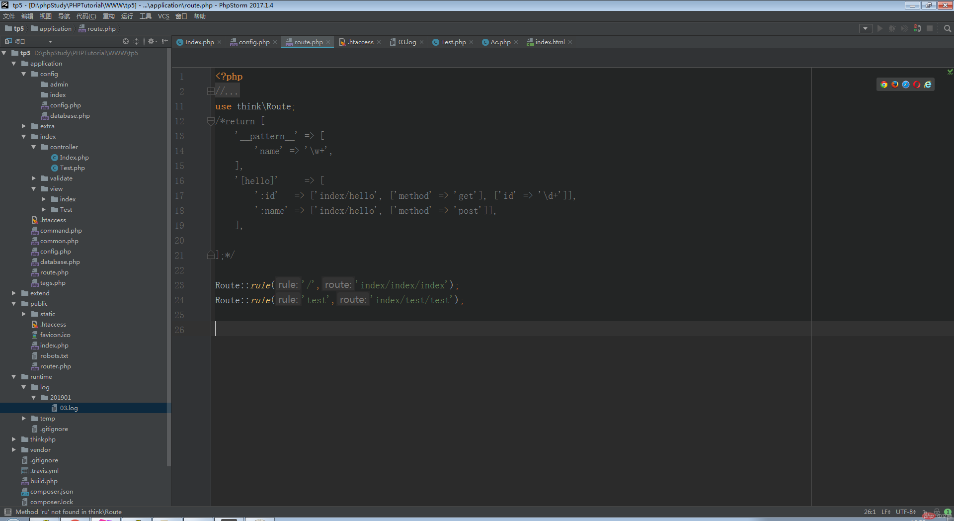954x521 pixels.
Task: Expand the extra folder
Action: [24, 126]
